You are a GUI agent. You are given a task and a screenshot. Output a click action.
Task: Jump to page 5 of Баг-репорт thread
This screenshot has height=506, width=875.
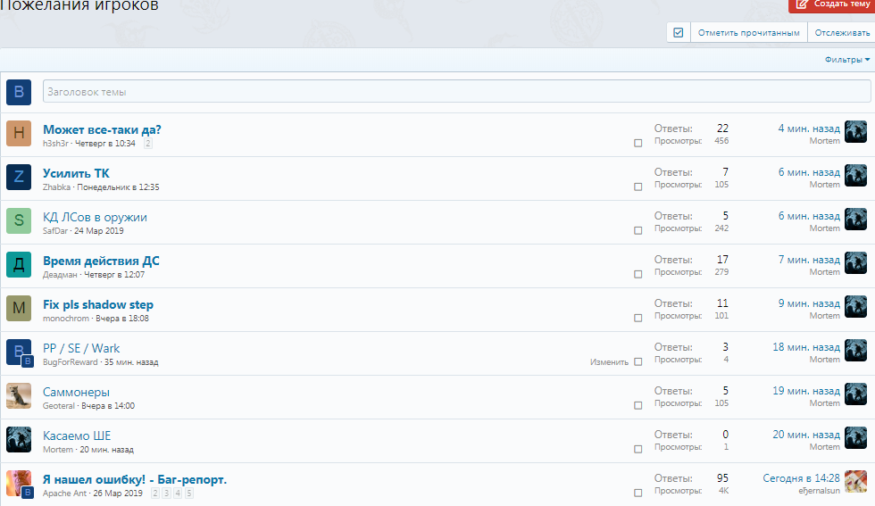tap(189, 494)
